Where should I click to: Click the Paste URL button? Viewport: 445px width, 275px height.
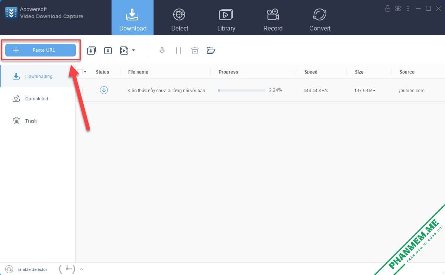click(x=40, y=50)
